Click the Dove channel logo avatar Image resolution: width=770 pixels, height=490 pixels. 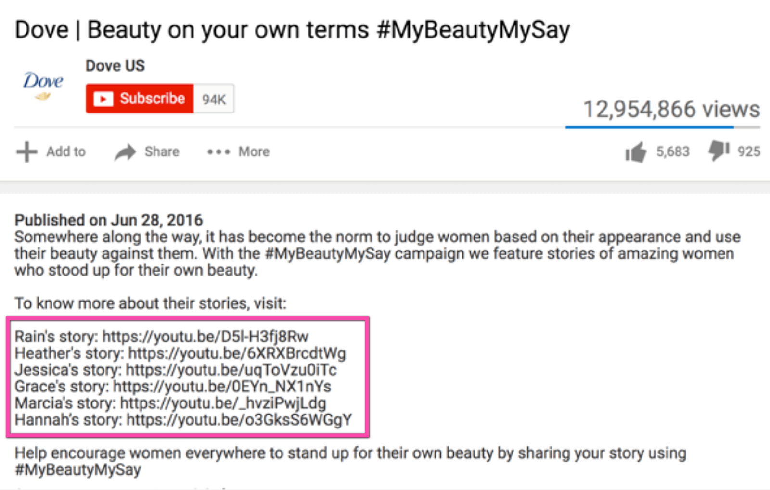click(x=43, y=86)
